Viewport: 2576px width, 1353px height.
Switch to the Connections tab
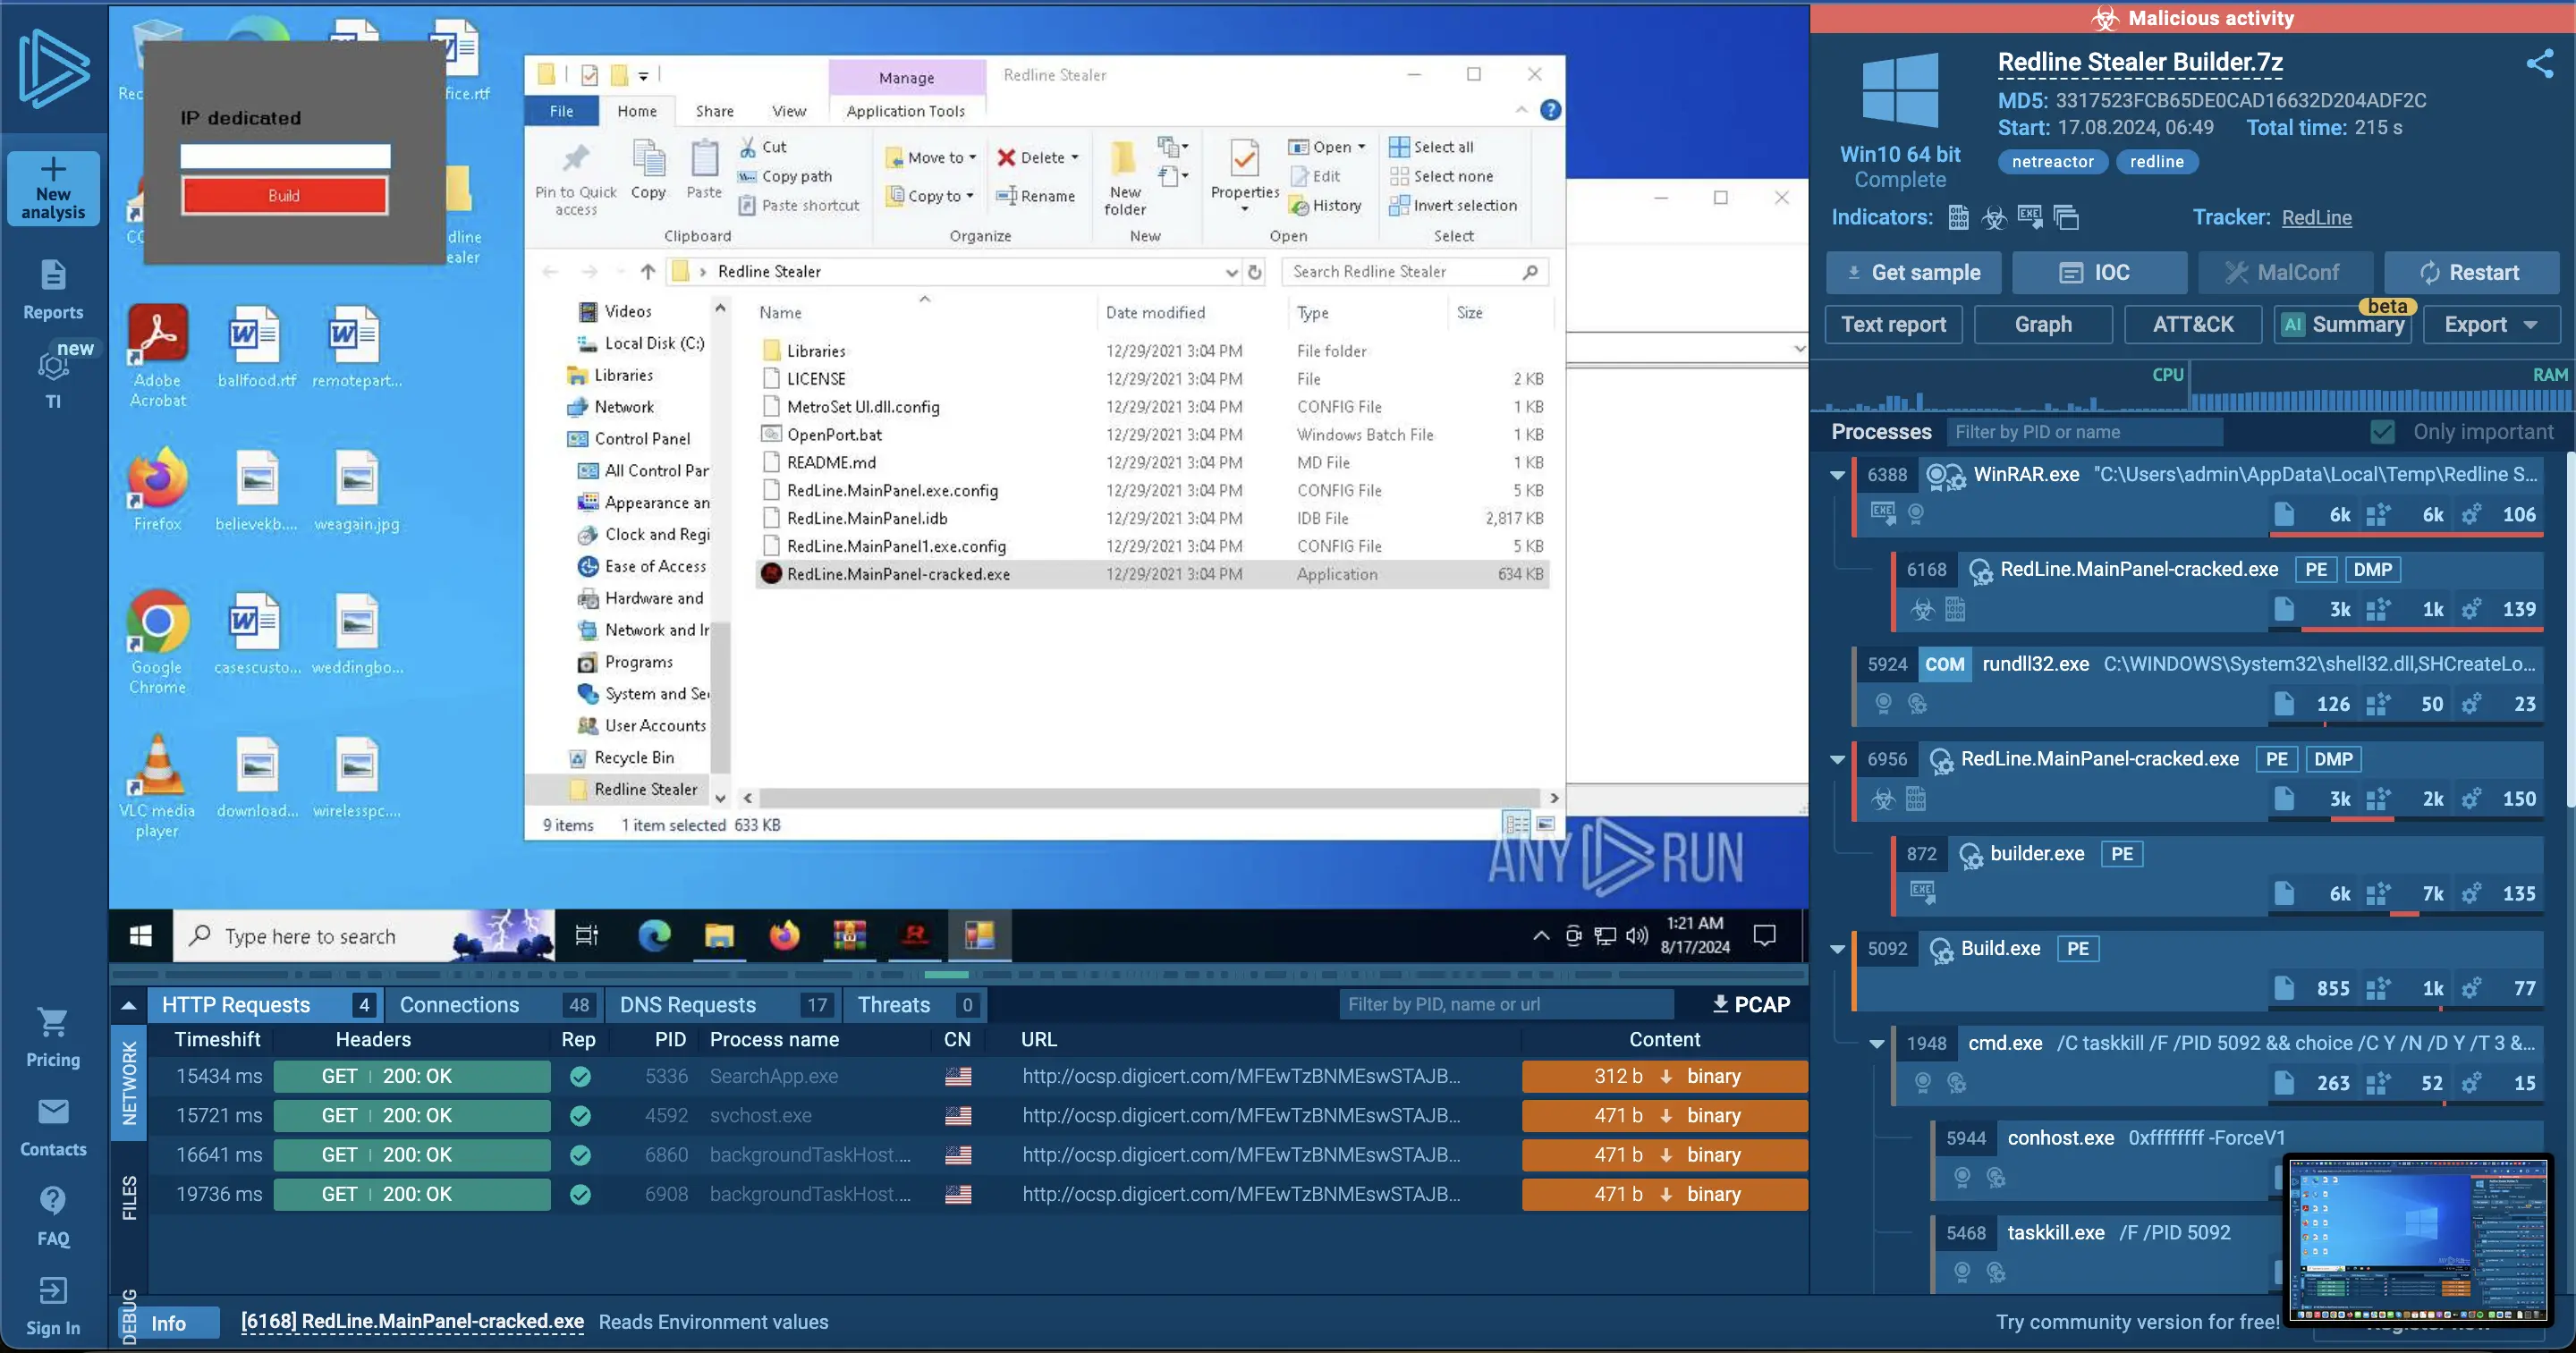[492, 1005]
